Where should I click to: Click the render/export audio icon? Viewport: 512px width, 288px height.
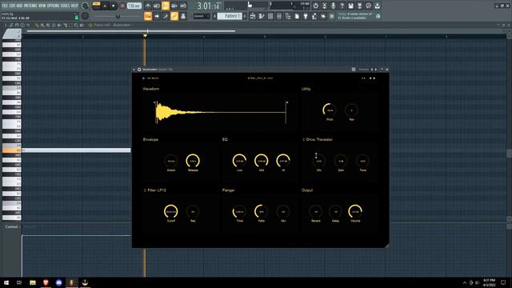click(359, 6)
